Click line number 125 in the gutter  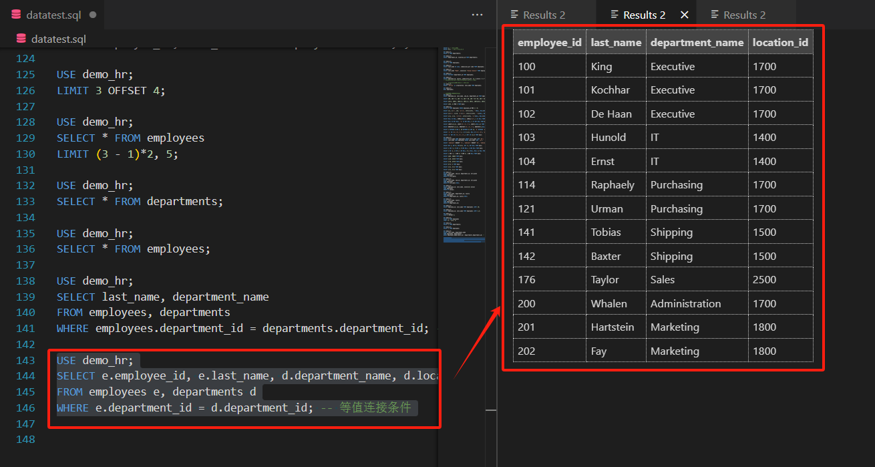pyautogui.click(x=25, y=74)
